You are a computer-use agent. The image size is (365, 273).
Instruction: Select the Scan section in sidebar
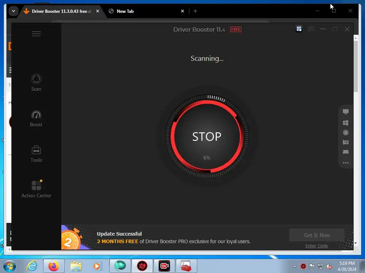[36, 82]
